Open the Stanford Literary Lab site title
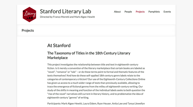This screenshot has height=107, width=193. pos(66,12)
